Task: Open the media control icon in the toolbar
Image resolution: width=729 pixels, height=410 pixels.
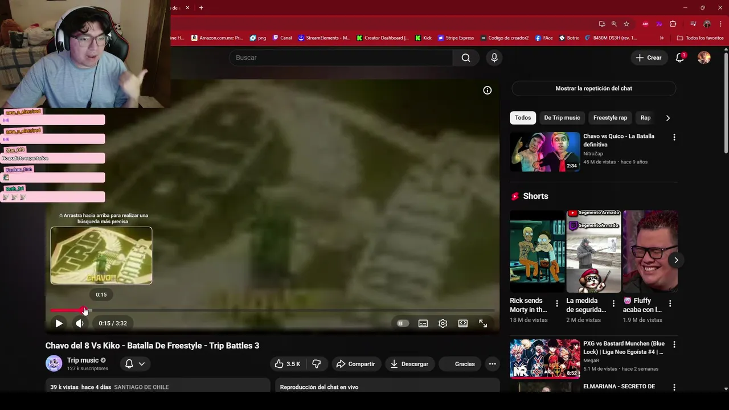Action: pyautogui.click(x=693, y=24)
